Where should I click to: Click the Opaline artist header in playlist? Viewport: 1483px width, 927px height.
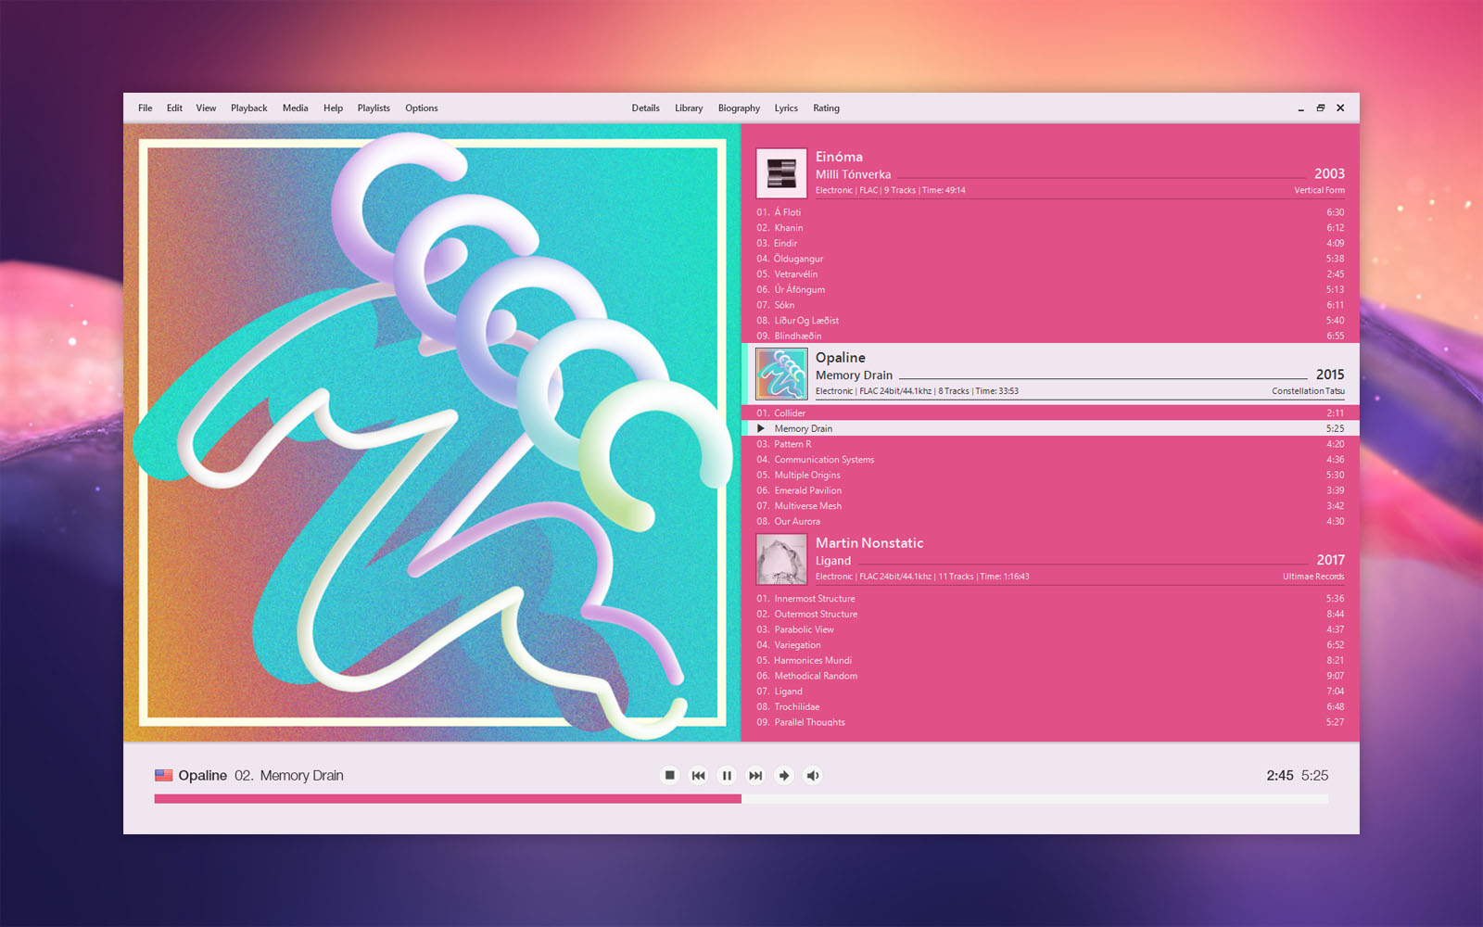click(841, 358)
